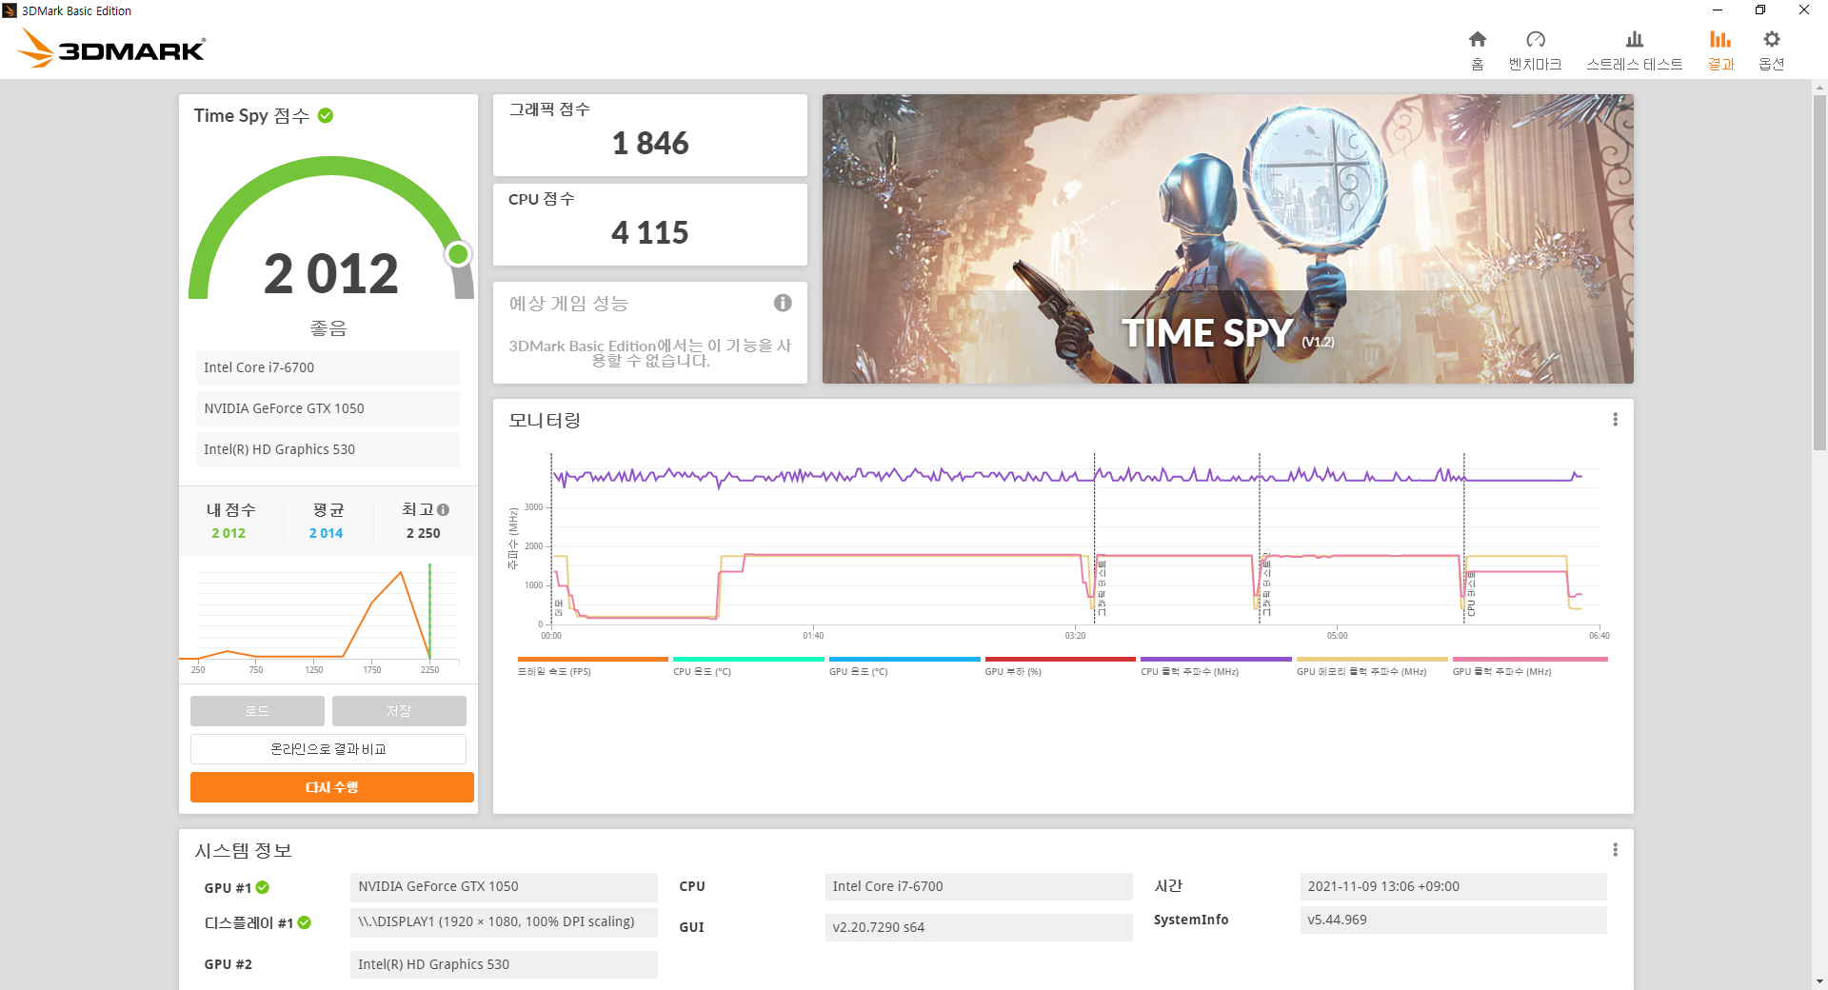Click my score value 2 012 under 내 점수
The width and height of the screenshot is (1828, 990).
tap(228, 533)
